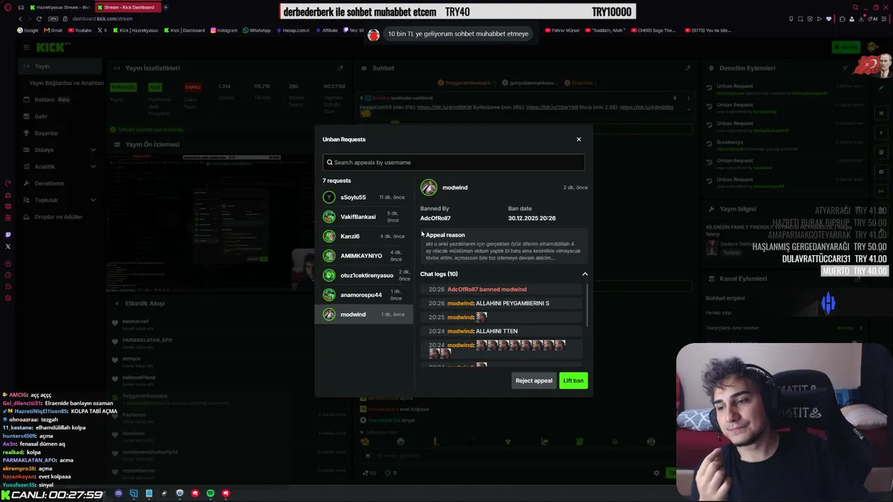Pin the pinned chat message
The image size is (893, 502).
(675, 98)
